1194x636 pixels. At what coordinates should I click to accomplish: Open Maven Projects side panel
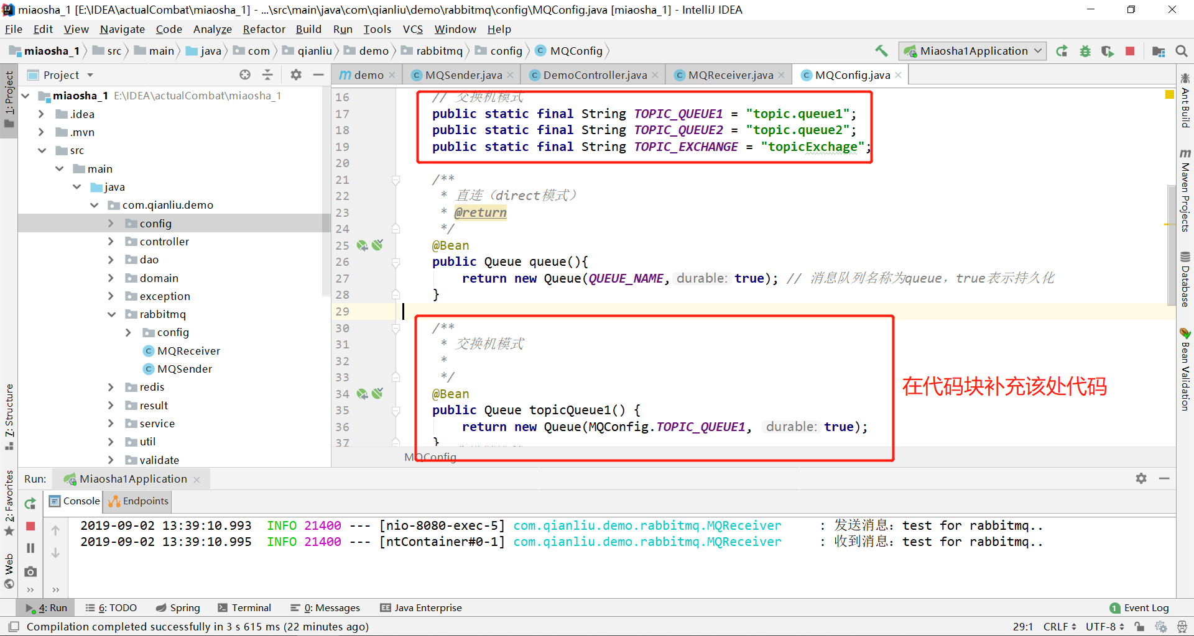[x=1185, y=190]
